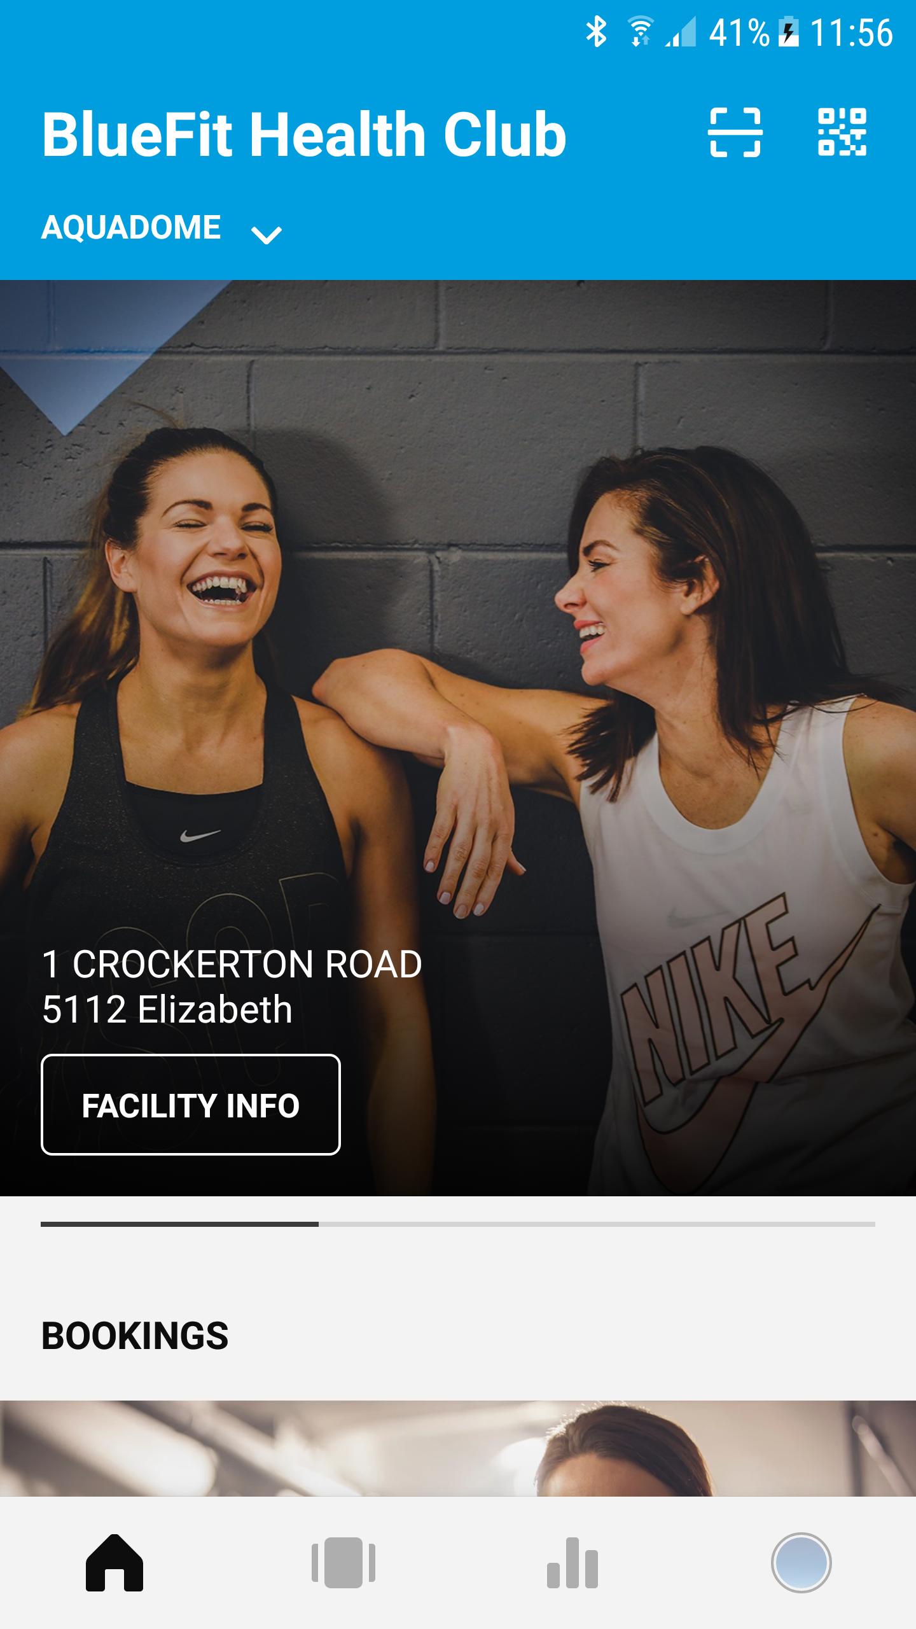Tap the BlueFit Health Club title
The width and height of the screenshot is (916, 1629).
[x=304, y=134]
